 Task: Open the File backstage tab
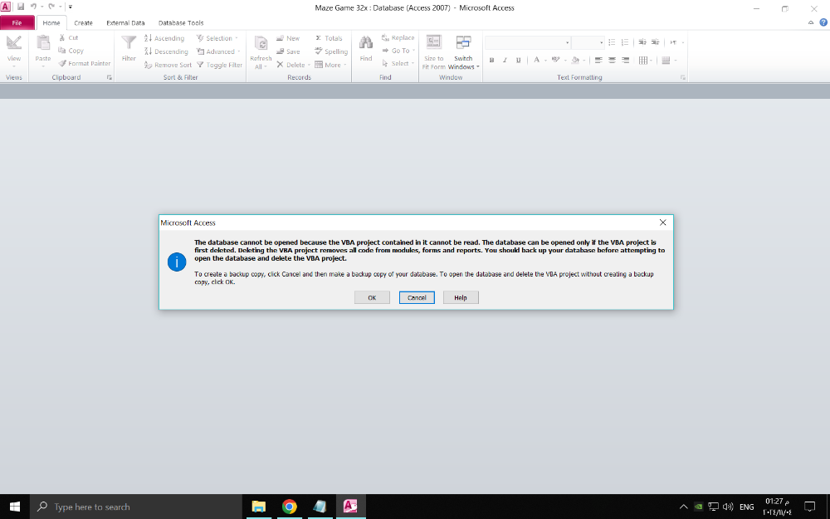(x=17, y=22)
